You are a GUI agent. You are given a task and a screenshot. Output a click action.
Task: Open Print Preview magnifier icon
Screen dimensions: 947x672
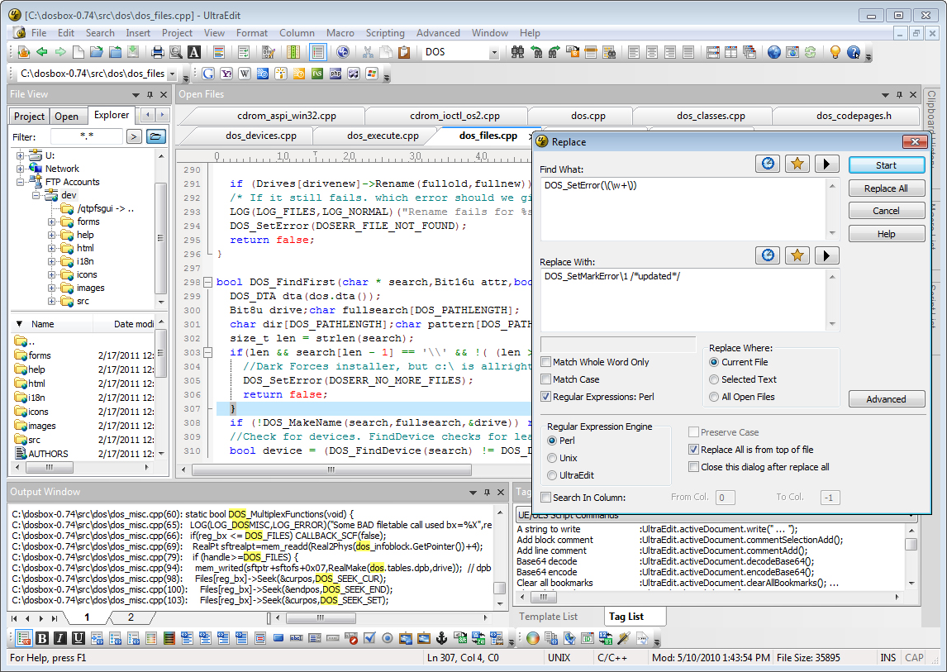[x=176, y=52]
